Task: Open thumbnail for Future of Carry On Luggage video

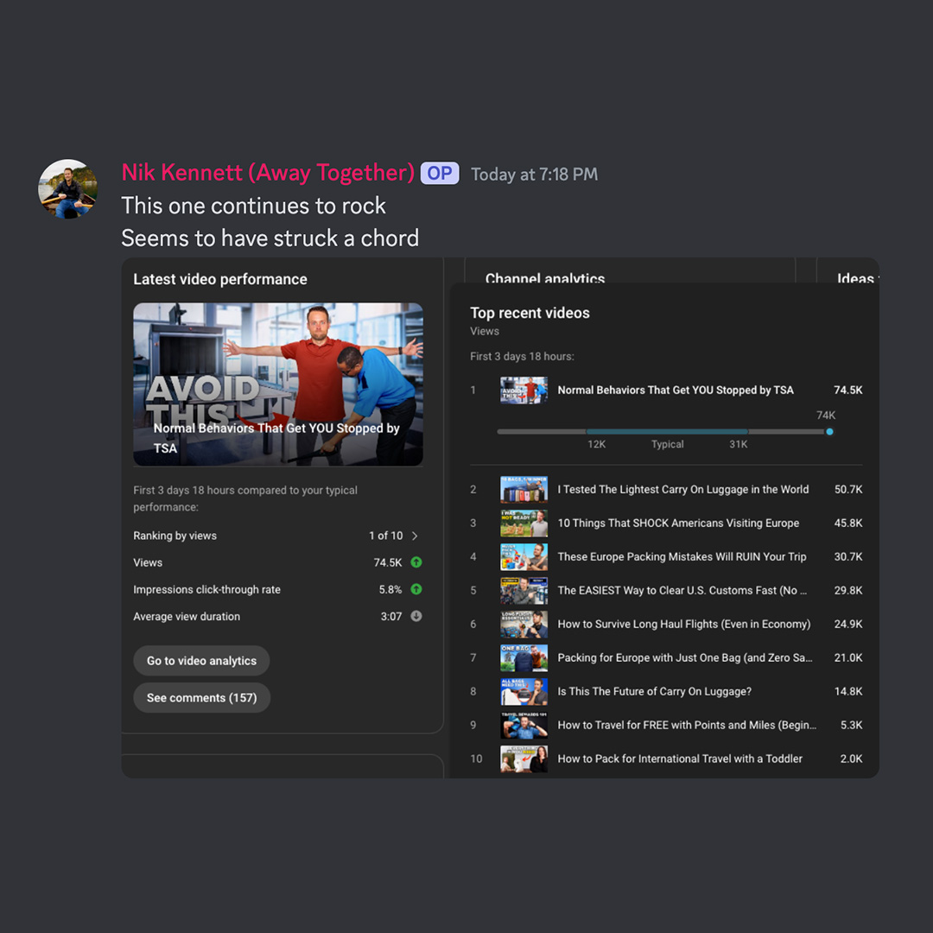Action: 524,691
